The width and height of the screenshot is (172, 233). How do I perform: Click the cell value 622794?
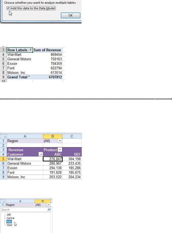coord(56,68)
